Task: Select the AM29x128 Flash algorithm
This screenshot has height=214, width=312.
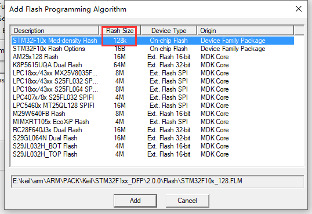Action: [153, 57]
